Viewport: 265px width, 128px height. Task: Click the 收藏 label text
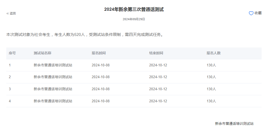(258, 13)
